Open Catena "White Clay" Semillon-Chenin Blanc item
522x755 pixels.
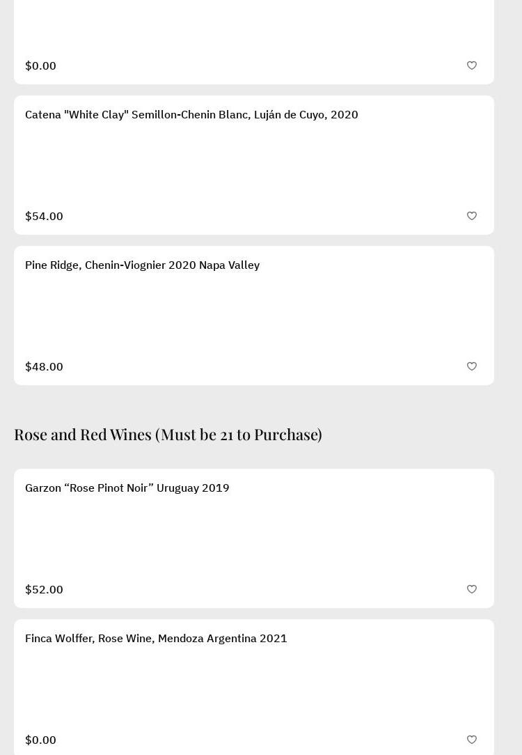point(191,114)
